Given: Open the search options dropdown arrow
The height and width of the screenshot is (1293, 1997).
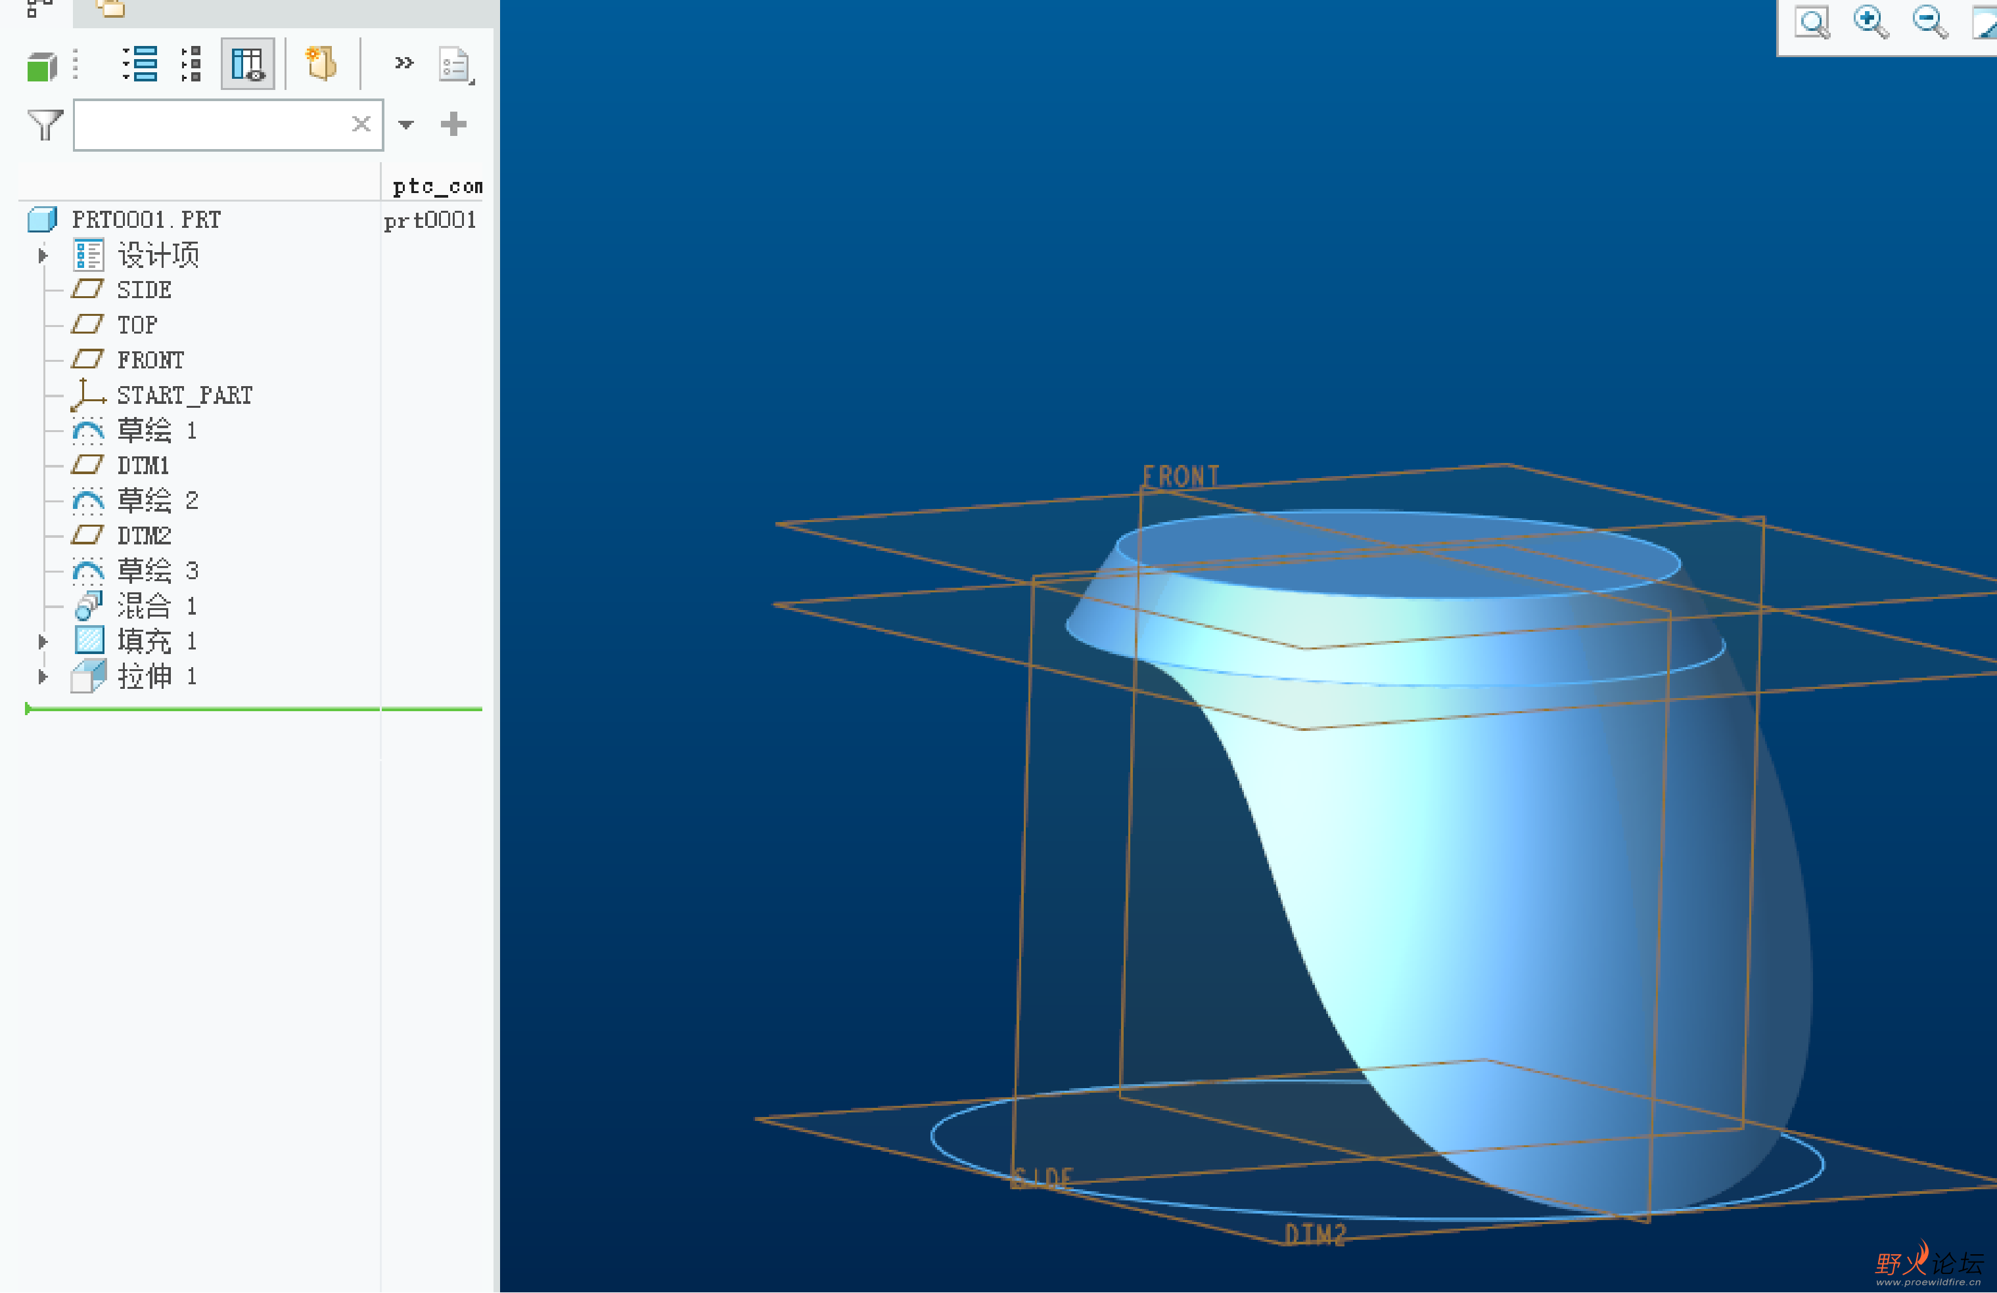Looking at the screenshot, I should (406, 125).
